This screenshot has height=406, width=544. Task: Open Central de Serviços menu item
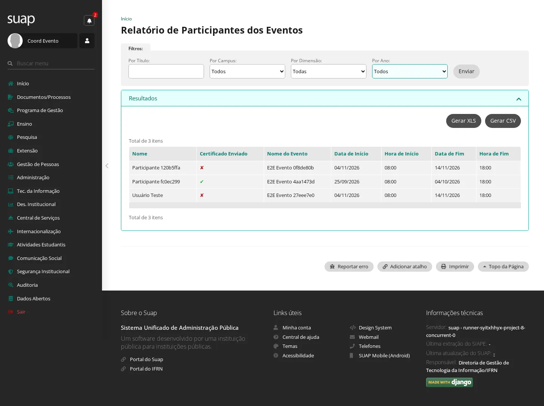[x=38, y=218]
